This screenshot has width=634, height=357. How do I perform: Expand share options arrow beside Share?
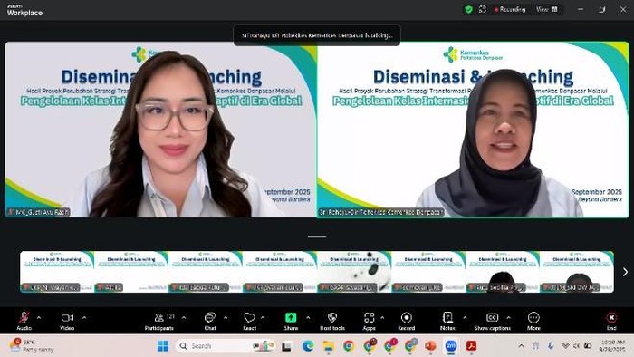pos(308,318)
